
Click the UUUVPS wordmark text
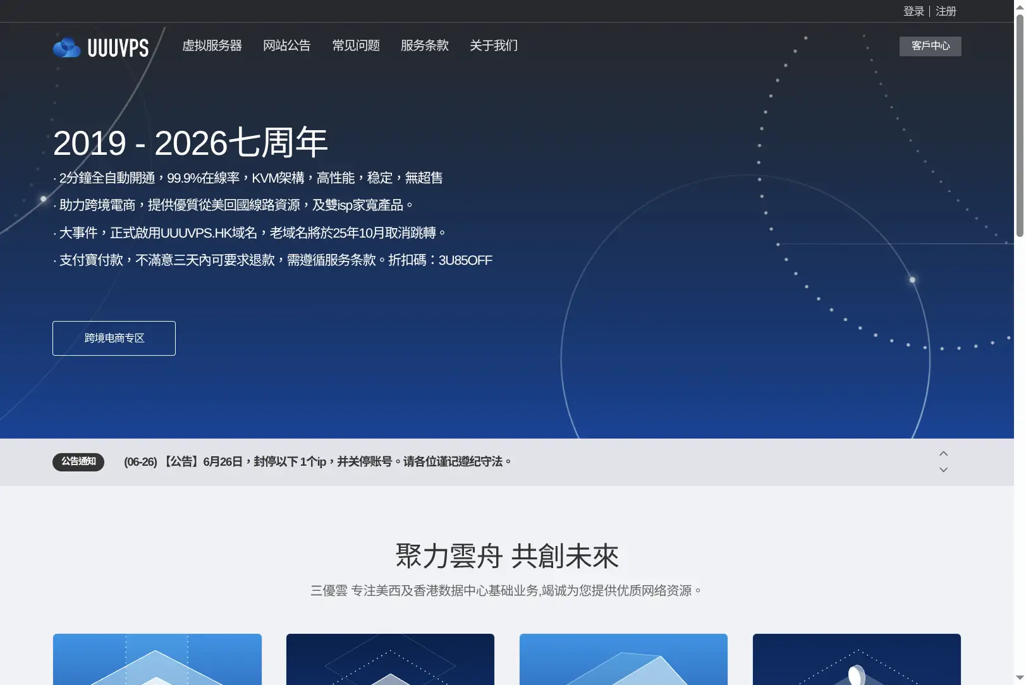tap(118, 48)
